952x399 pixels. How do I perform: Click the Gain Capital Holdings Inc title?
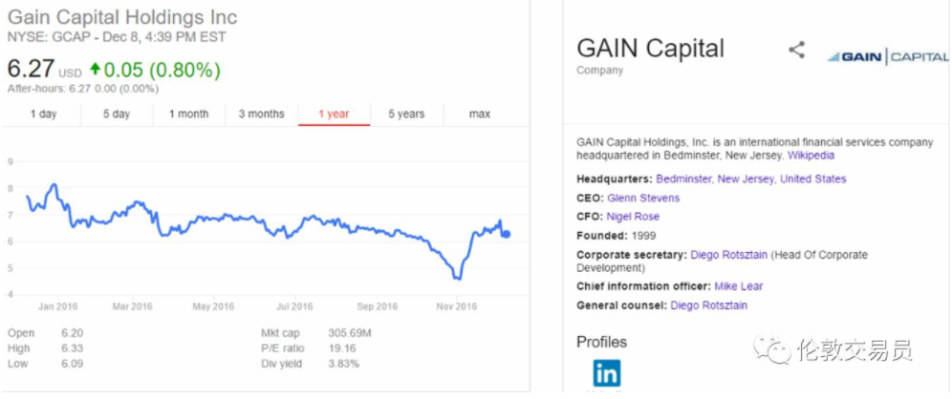[x=122, y=18]
